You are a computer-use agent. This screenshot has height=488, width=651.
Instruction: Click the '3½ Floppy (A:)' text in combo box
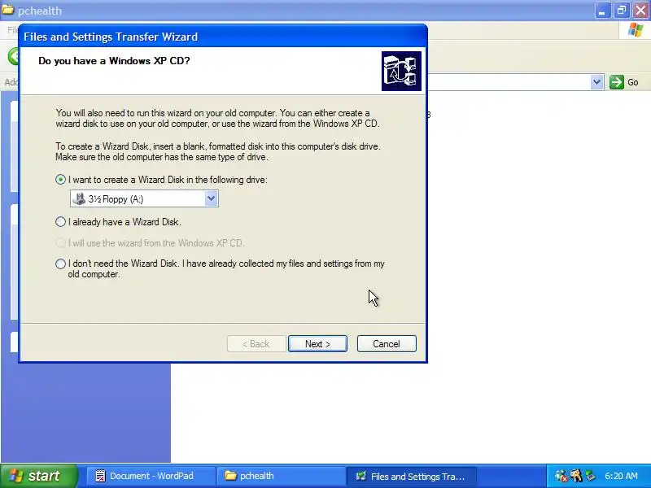116,199
